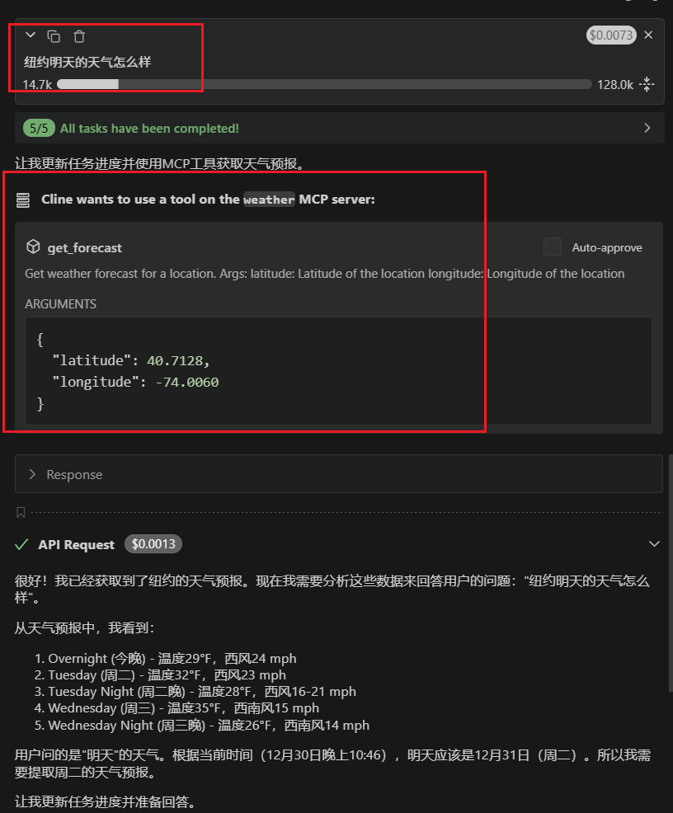
Task: Collapse the API Request details chevron
Action: tap(655, 544)
